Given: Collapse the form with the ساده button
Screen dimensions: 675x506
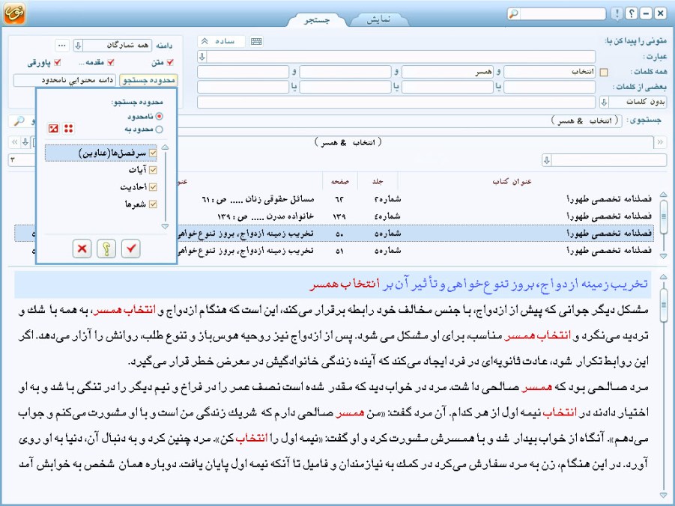Looking at the screenshot, I should [221, 41].
